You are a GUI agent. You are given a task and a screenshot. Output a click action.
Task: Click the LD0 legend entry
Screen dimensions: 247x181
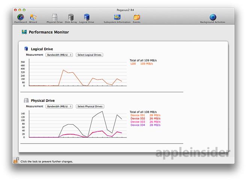tap(141, 64)
